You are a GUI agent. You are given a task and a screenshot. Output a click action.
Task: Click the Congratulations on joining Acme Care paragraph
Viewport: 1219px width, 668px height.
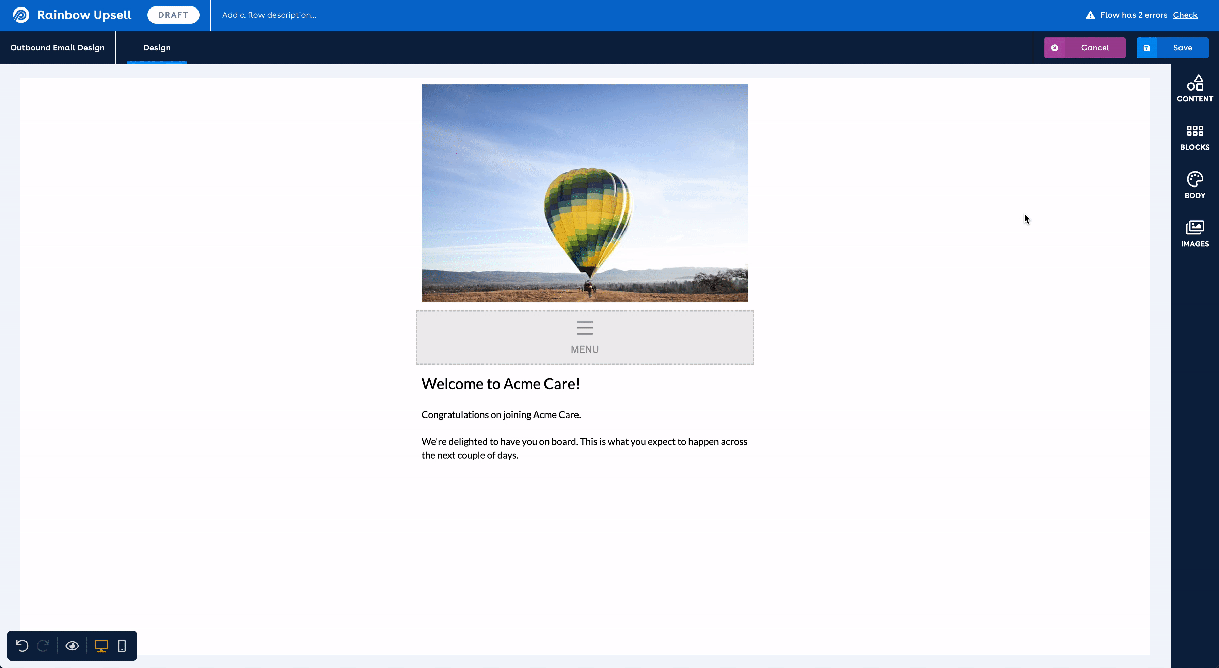pos(501,415)
